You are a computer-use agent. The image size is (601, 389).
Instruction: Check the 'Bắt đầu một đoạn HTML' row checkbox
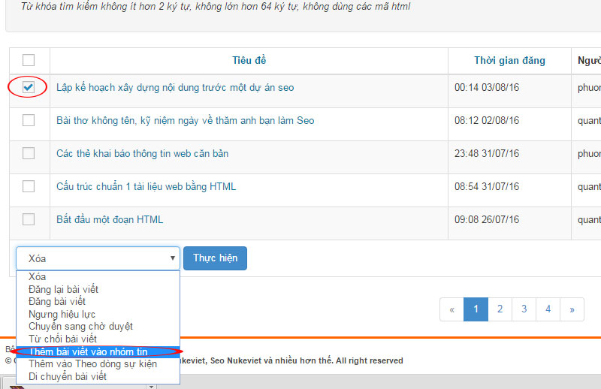[x=29, y=219]
